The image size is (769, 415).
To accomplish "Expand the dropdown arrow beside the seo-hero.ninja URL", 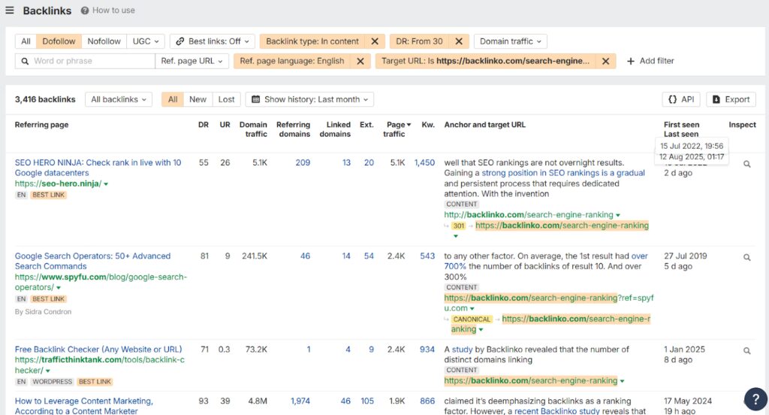I will point(106,184).
